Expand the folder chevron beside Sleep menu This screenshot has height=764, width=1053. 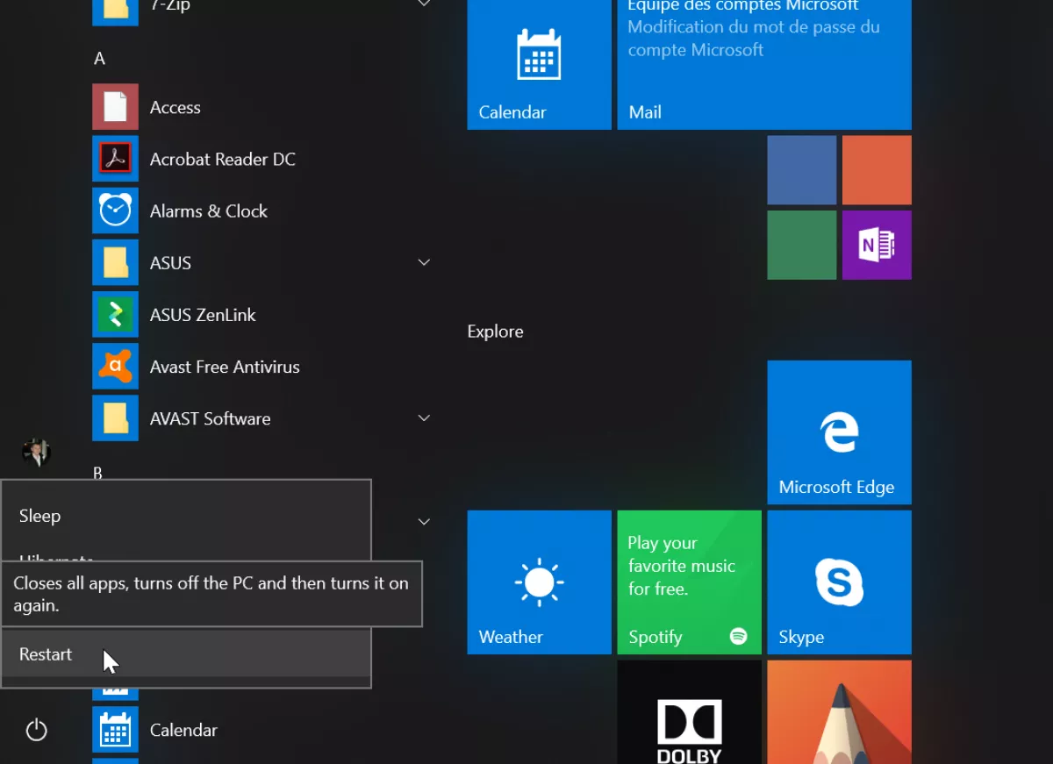coord(424,522)
